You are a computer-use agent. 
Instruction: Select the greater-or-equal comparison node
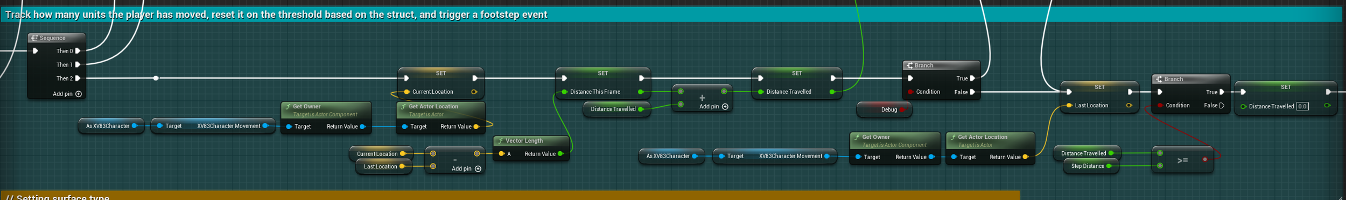[x=1183, y=160]
